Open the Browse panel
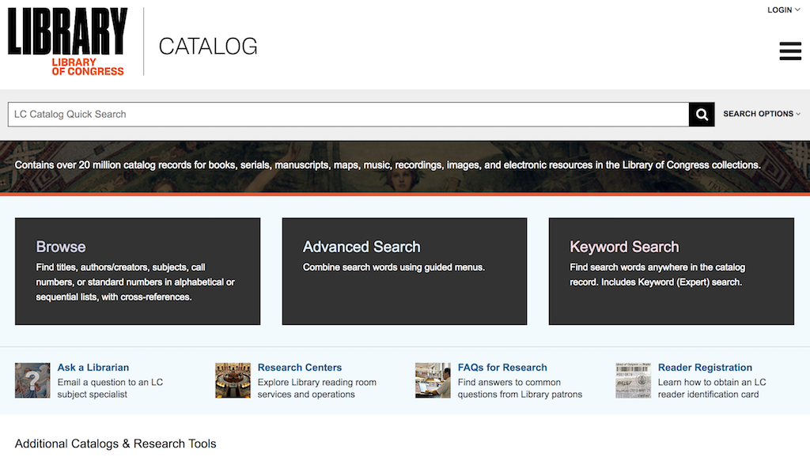This screenshot has width=810, height=457. (x=137, y=270)
